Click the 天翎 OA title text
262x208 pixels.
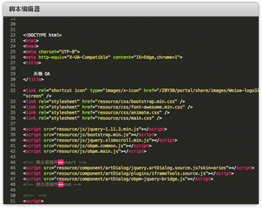point(41,74)
